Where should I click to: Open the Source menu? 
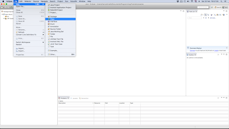coord(36,1)
